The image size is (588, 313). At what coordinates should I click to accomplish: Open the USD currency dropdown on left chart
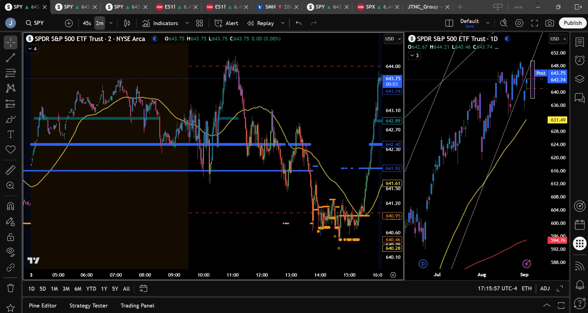click(x=393, y=39)
